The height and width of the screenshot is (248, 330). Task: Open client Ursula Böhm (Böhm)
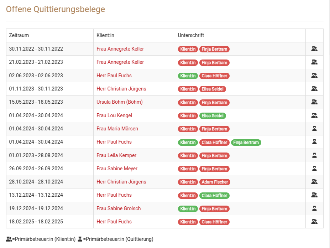[x=119, y=102]
